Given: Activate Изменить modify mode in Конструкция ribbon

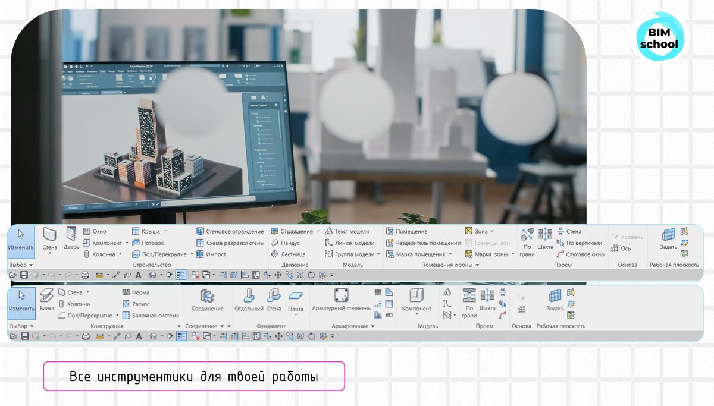Looking at the screenshot, I should coord(21,303).
